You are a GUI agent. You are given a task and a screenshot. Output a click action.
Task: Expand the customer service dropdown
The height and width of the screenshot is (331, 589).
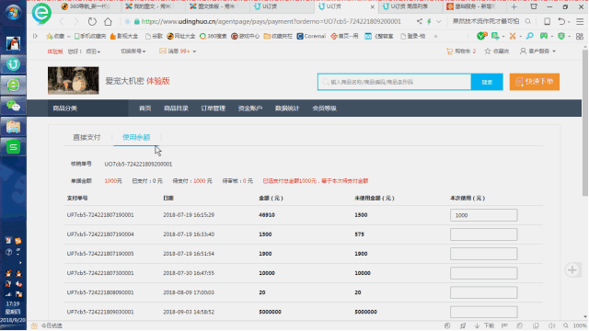tap(537, 51)
